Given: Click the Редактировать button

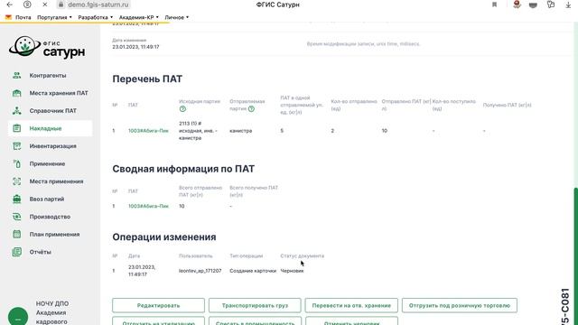Looking at the screenshot, I should click(x=159, y=305).
